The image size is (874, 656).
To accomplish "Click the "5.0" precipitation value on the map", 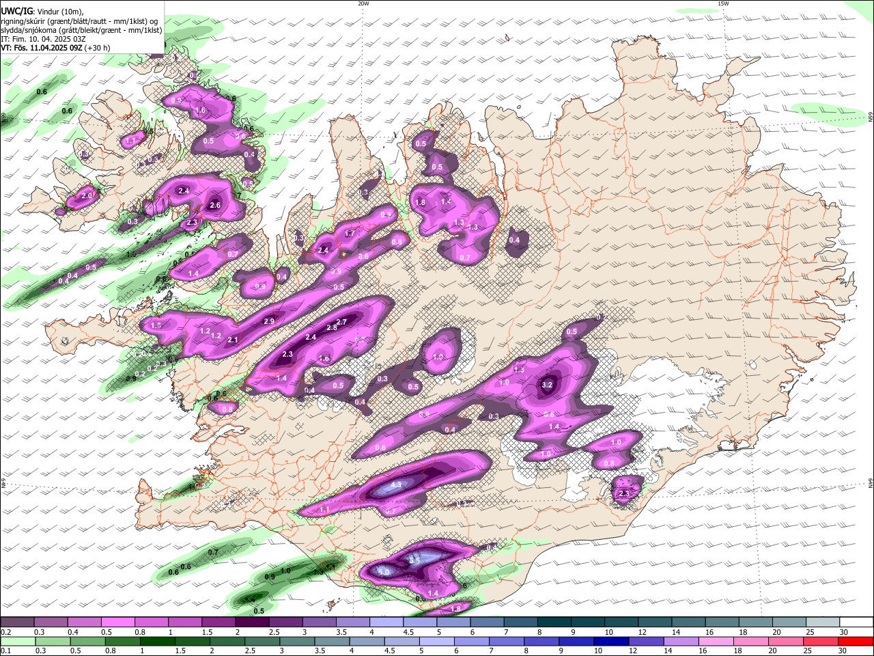I will [x=384, y=572].
